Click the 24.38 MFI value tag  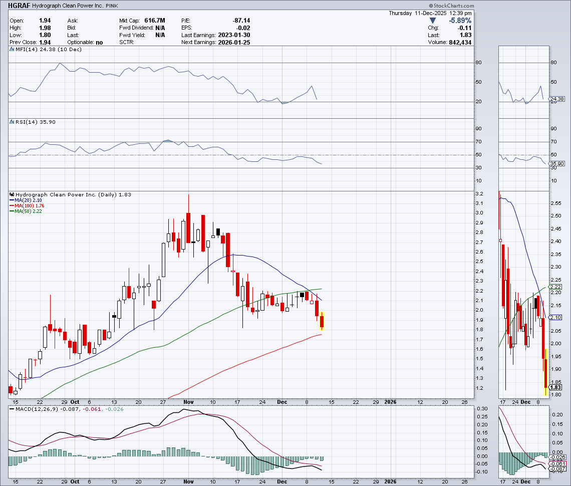pyautogui.click(x=557, y=99)
